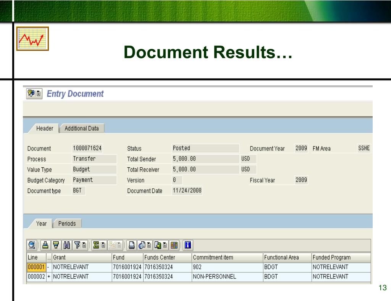Click the Print document icon
Image resolution: width=391 pixels, height=301 pixels.
click(131, 245)
